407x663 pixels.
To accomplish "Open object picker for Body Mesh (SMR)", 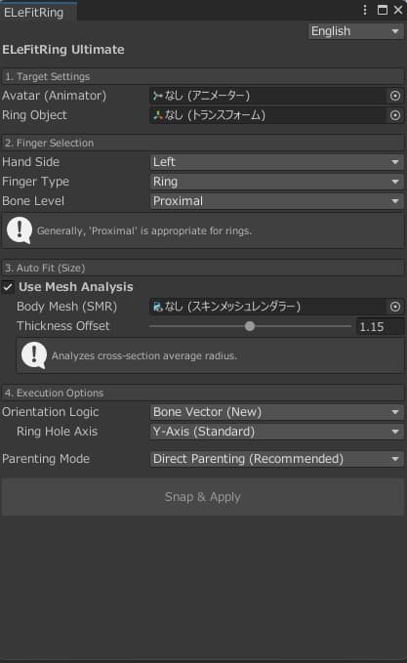I will click(394, 307).
